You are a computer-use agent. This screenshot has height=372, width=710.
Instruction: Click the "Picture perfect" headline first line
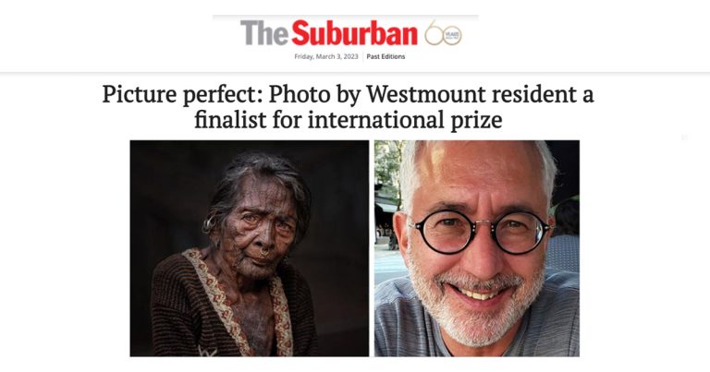coord(348,94)
